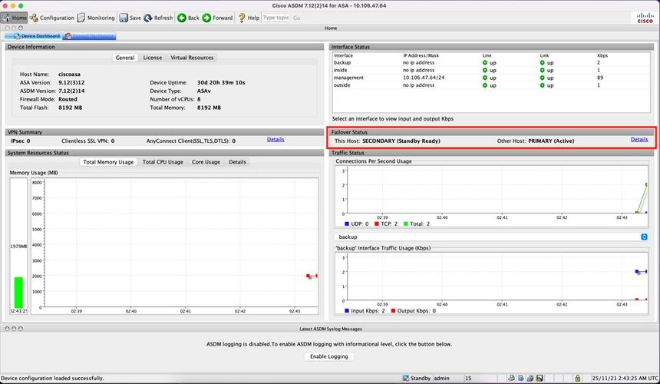The image size is (660, 384).
Task: Select the inside interface row
Action: point(491,71)
